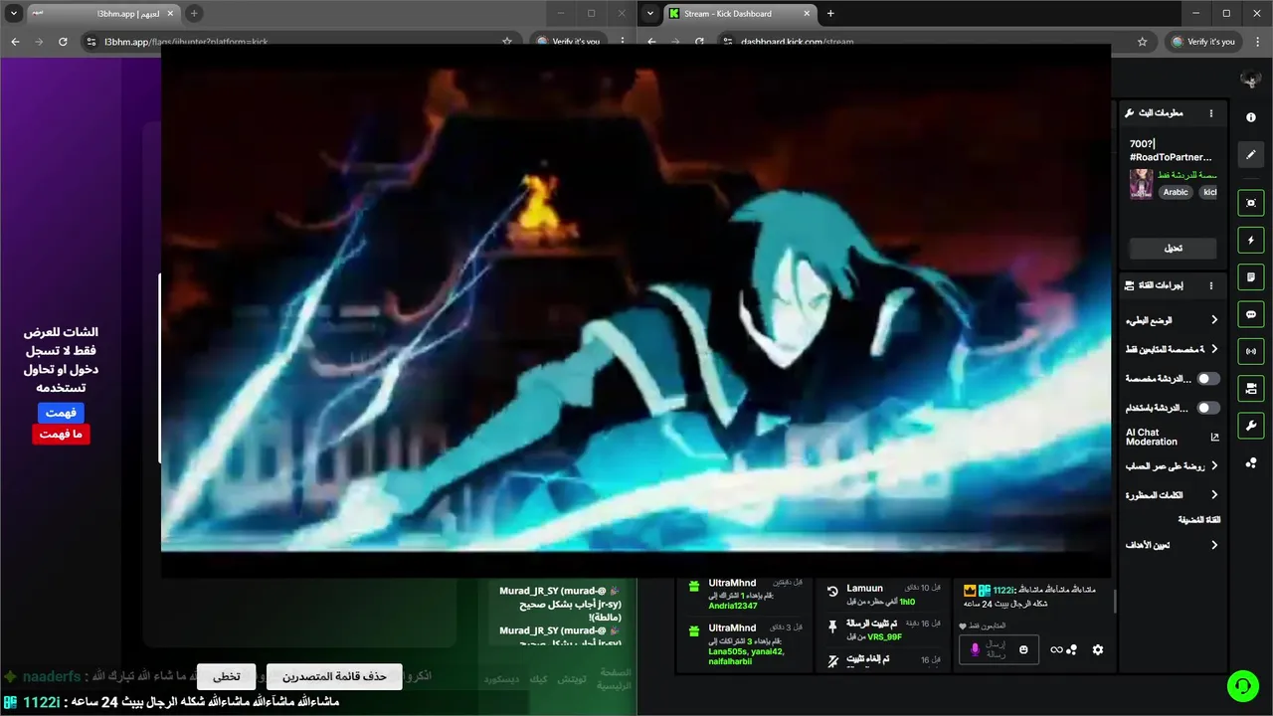Click the pencil edit icon in sidebar
This screenshot has height=716, width=1273.
tap(1251, 155)
